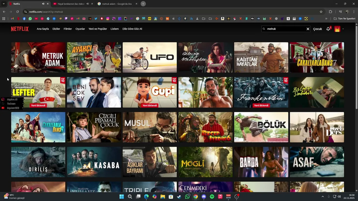Open the Ayakçı title card
This screenshot has height=201, width=358.
(x=94, y=58)
